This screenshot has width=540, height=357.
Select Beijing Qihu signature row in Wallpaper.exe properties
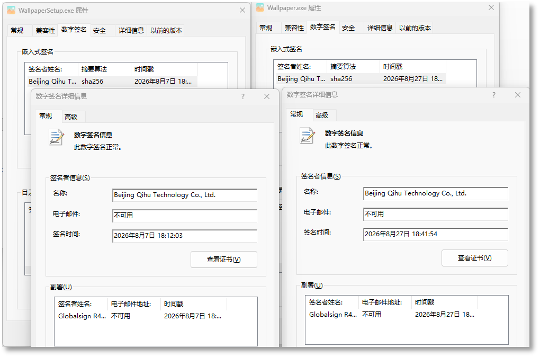pos(360,78)
